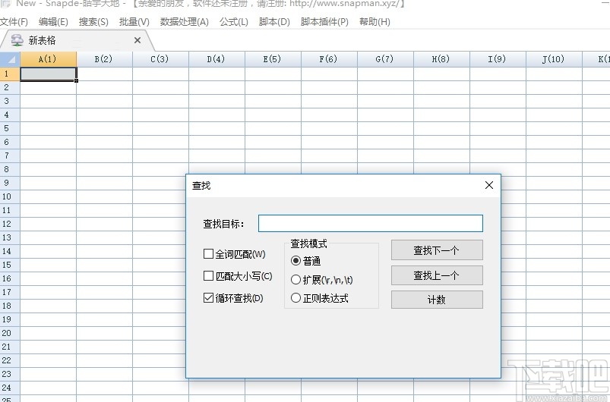Select column header F(6)
The width and height of the screenshot is (610, 402).
(x=329, y=59)
